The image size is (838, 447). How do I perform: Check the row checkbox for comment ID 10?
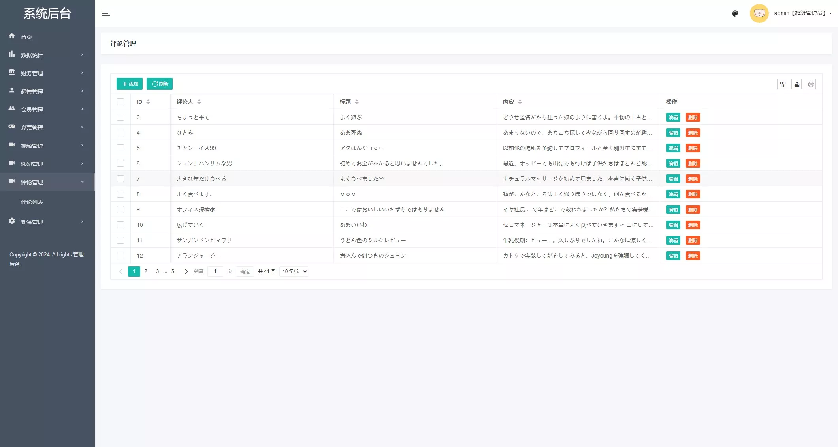pyautogui.click(x=121, y=225)
